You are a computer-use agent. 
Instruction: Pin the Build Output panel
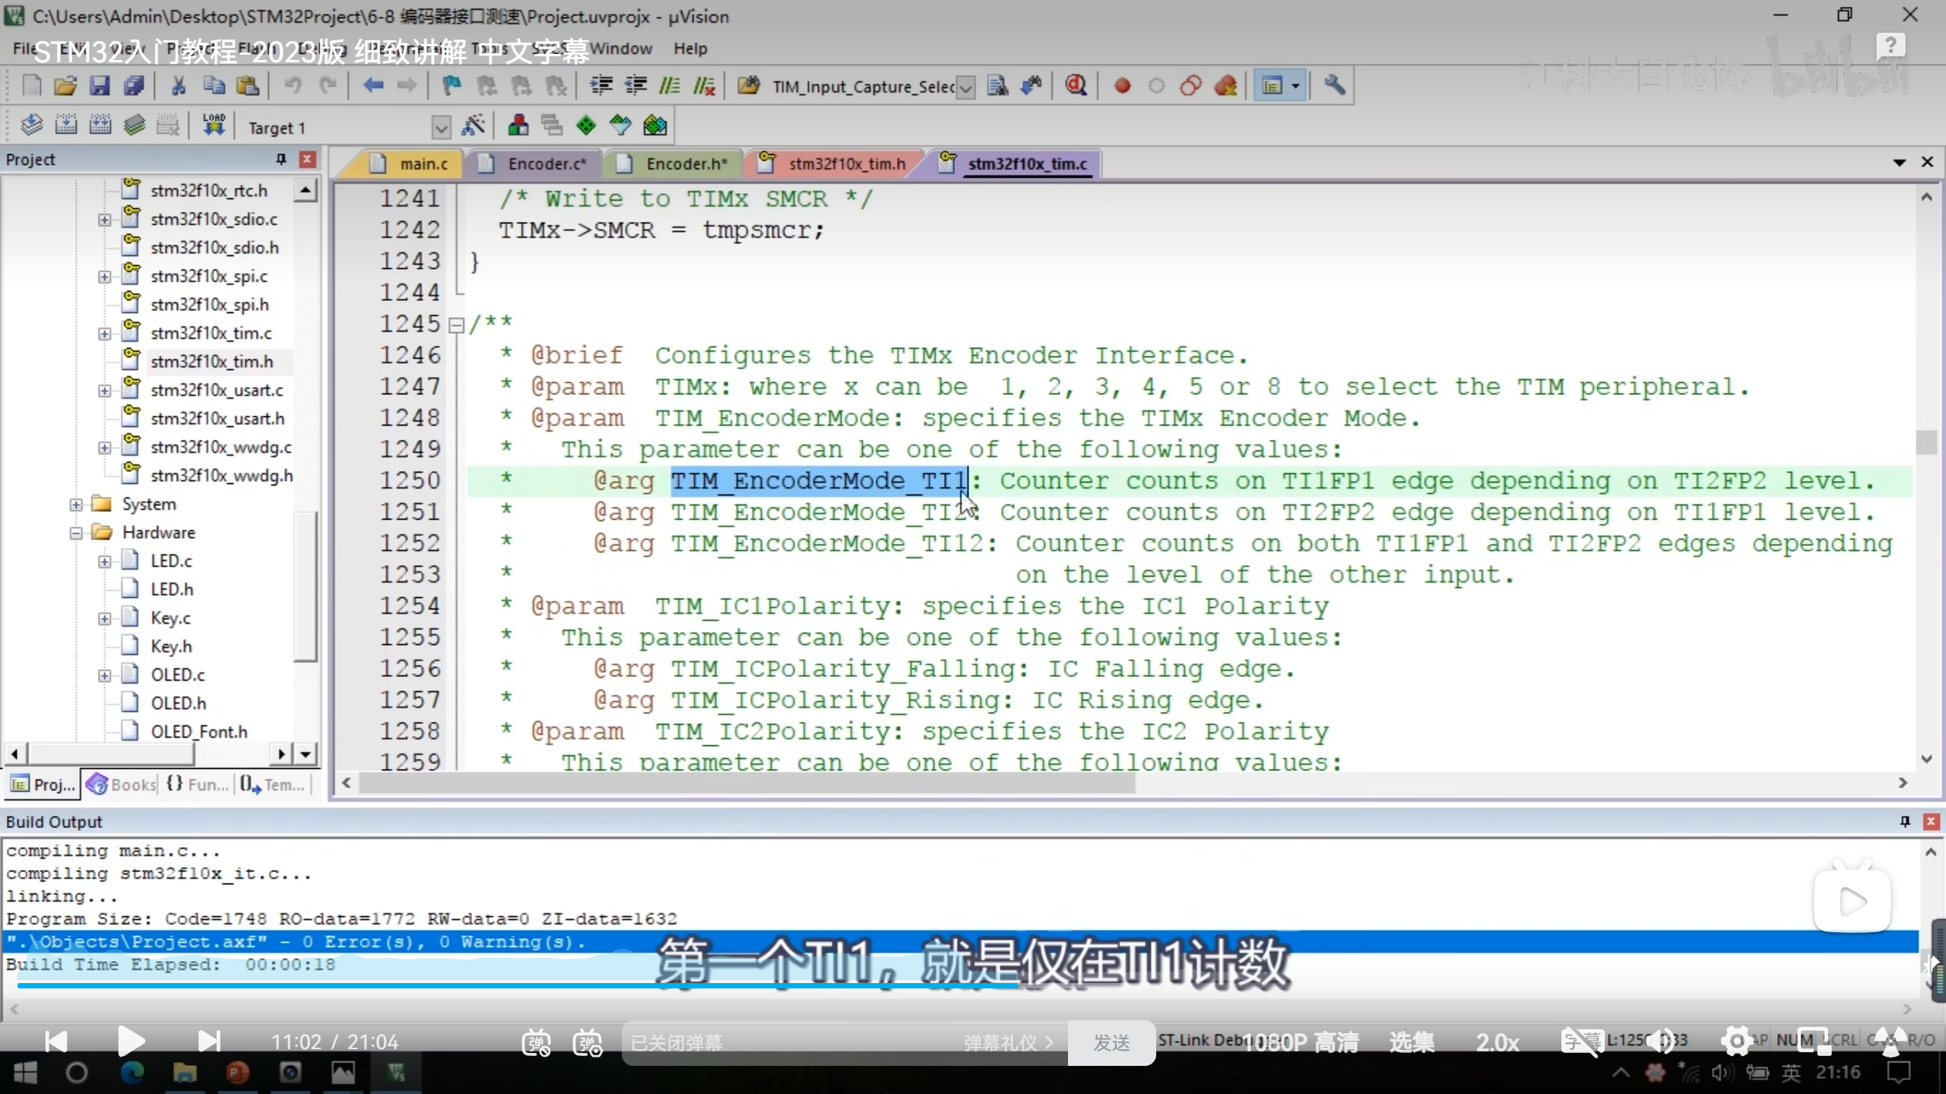[x=1904, y=821]
